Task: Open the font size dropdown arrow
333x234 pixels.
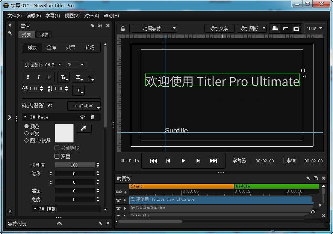Action: pos(82,64)
